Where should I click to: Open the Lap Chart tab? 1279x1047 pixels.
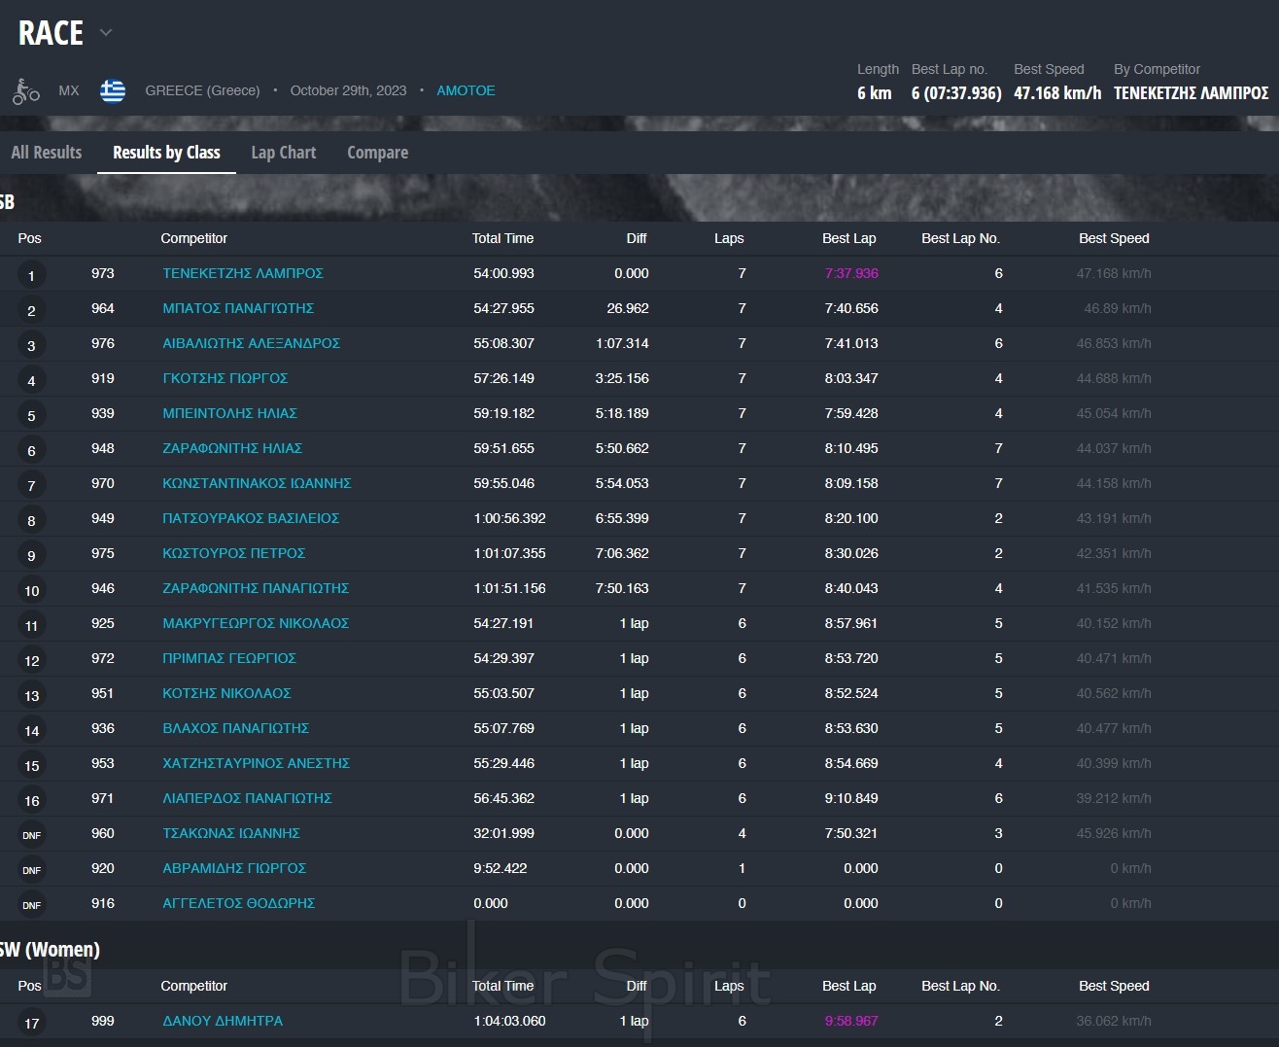tap(283, 153)
